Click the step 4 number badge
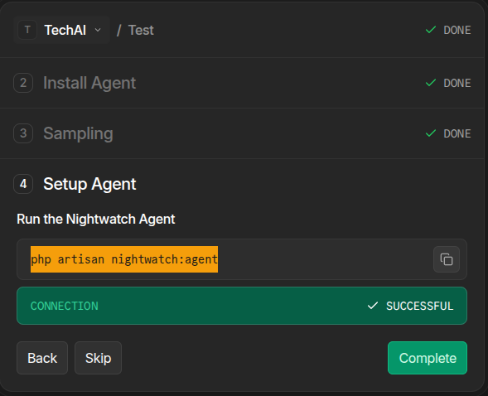The width and height of the screenshot is (488, 396). [23, 184]
